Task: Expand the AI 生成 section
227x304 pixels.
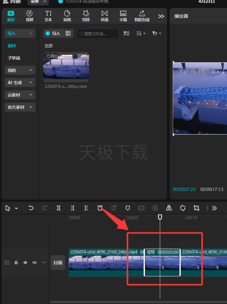Action: click(20, 83)
